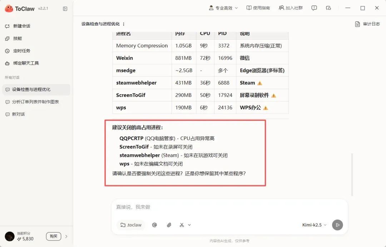The height and width of the screenshot is (247, 386).
Task: Expand the arrow beside 购买 button
Action: tap(66, 236)
